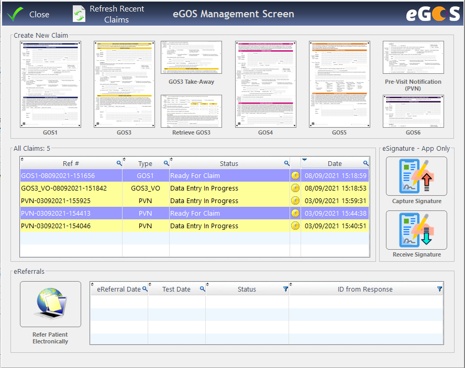Click date 08/09/2021 15:18:53
Viewport: 465px width, 368px height.
(x=336, y=188)
